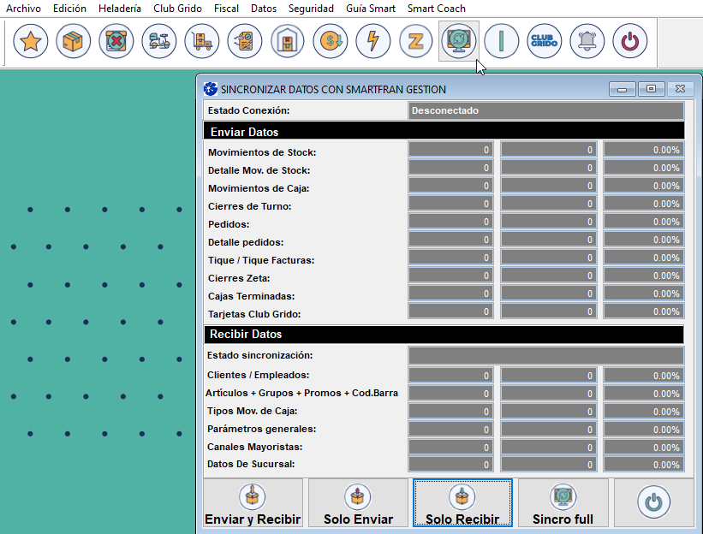Minimize the Sincronizar Datos window
Image resolution: width=703 pixels, height=534 pixels.
[622, 89]
